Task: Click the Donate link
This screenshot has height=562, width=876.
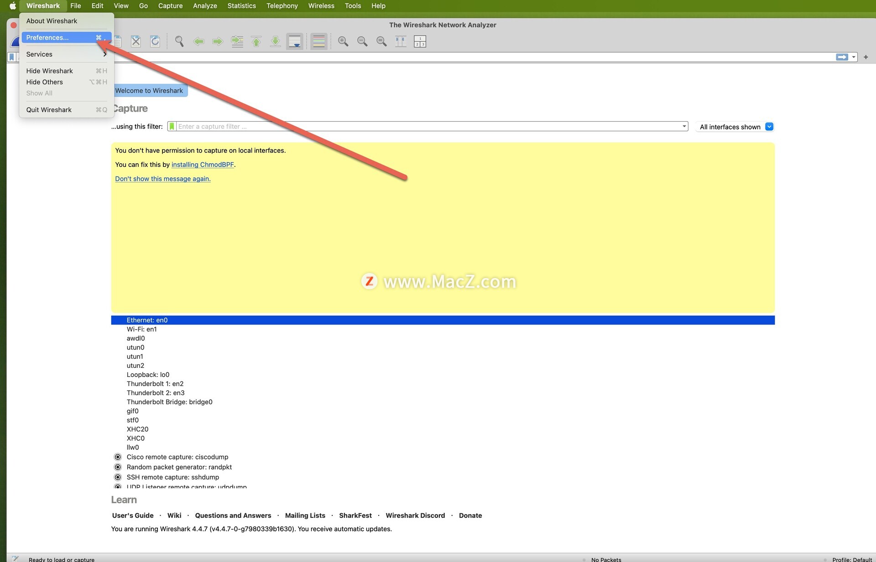Action: pos(470,516)
